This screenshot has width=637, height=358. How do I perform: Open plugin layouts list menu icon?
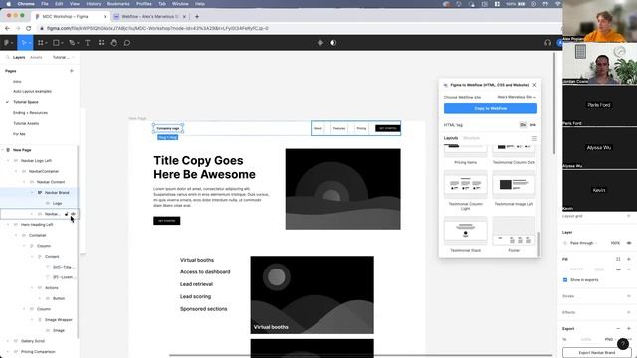(534, 138)
